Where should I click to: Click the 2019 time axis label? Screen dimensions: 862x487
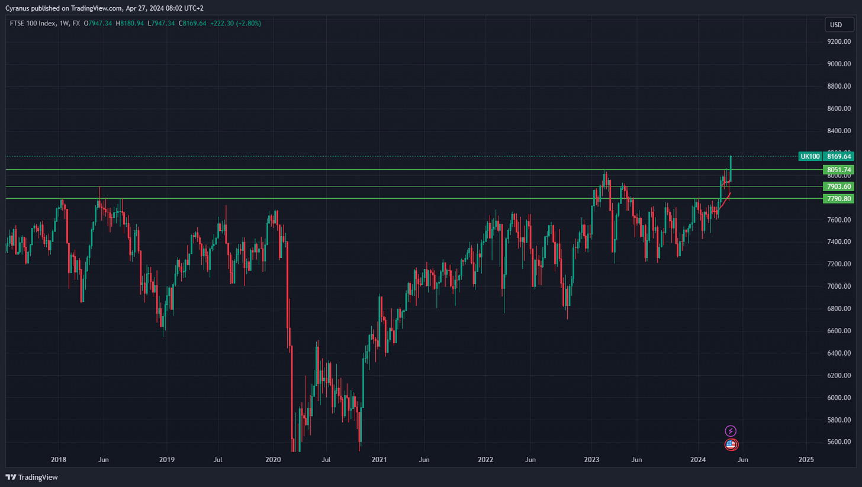167,459
